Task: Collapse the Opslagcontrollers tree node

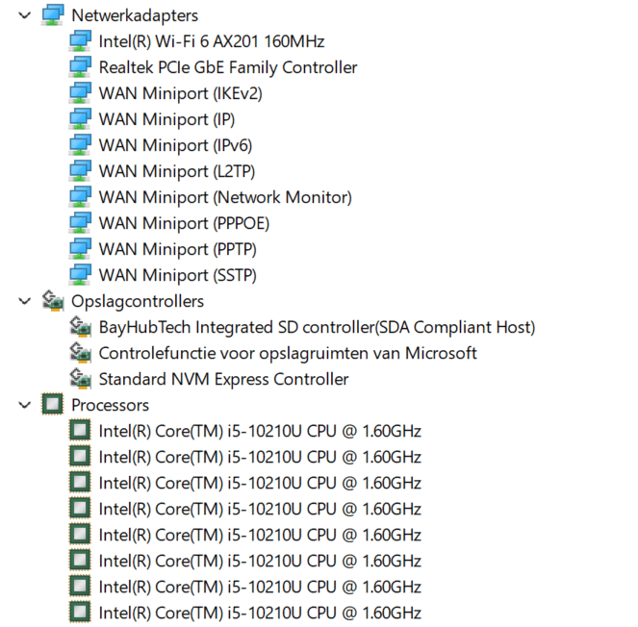Action: [24, 301]
